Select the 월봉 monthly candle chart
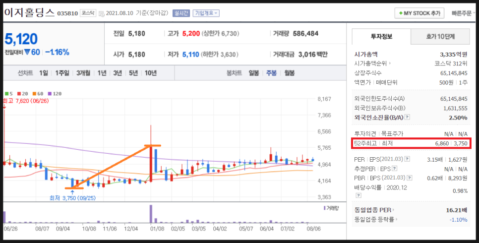 (289, 73)
